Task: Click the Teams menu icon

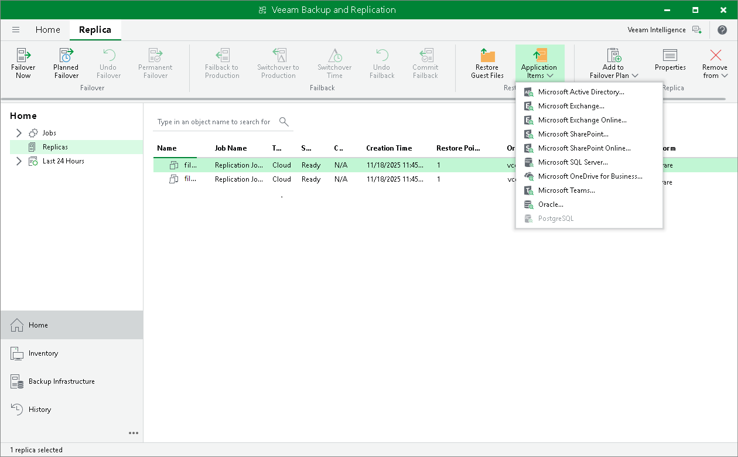Action: pos(528,190)
